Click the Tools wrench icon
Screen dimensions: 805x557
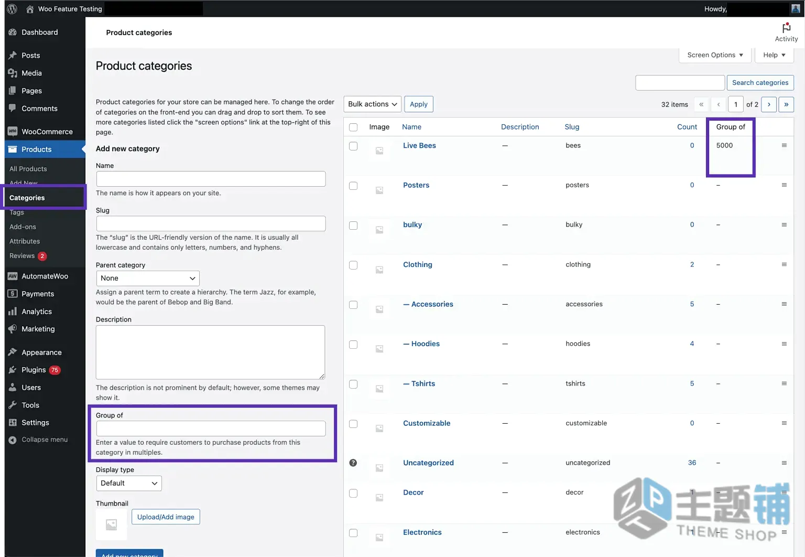[13, 405]
